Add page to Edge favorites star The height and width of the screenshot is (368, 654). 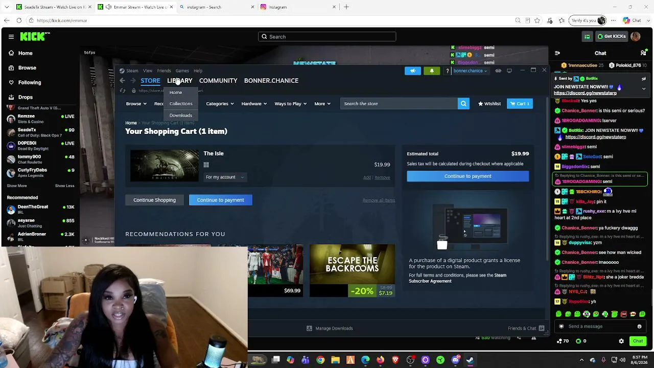(x=537, y=20)
